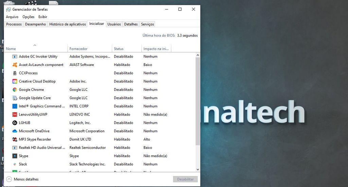Sort by the Fornecedor column header
Screen dimensions: 348x187
90,49
